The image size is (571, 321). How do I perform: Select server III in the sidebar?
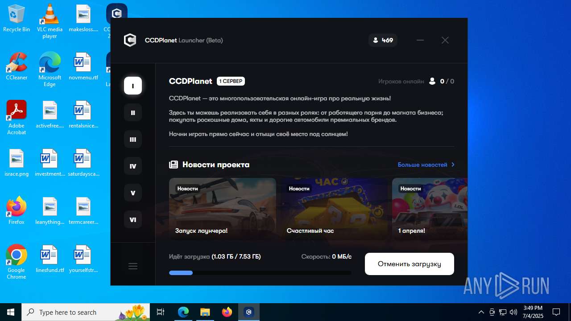133,139
